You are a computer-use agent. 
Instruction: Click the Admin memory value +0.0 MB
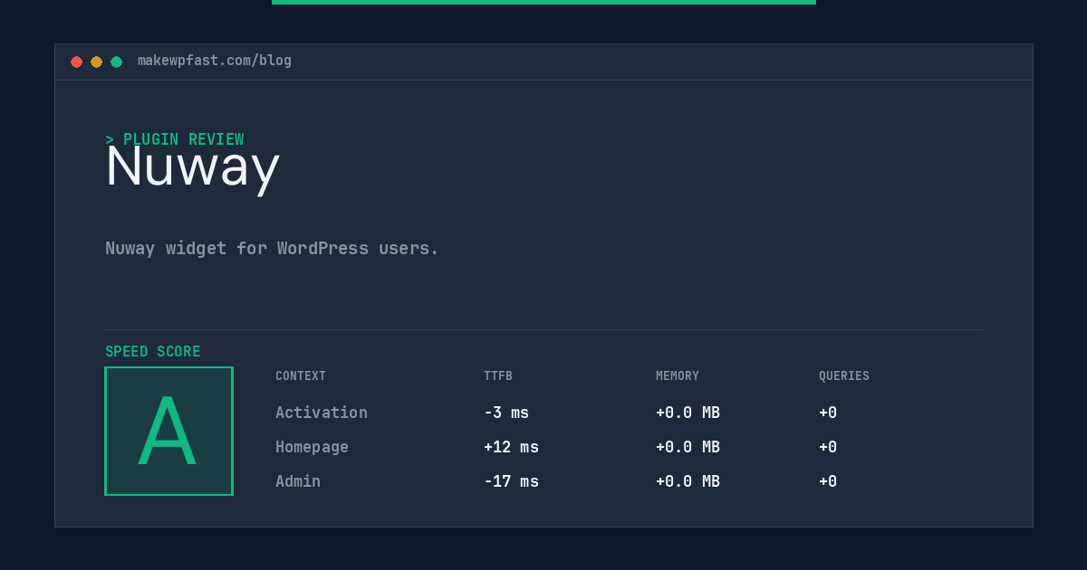(688, 481)
